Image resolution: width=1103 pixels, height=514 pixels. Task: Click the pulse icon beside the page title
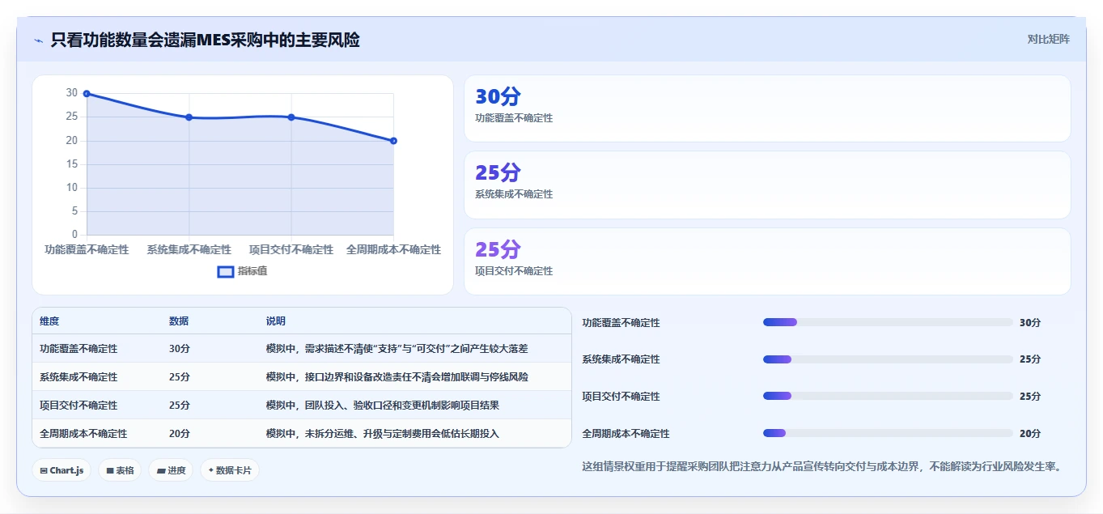click(x=38, y=40)
